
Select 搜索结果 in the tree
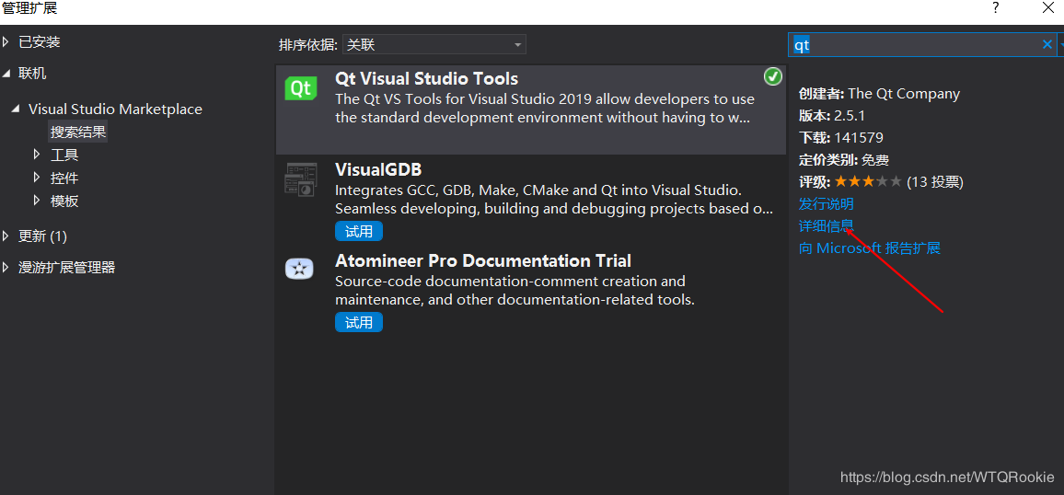point(78,132)
